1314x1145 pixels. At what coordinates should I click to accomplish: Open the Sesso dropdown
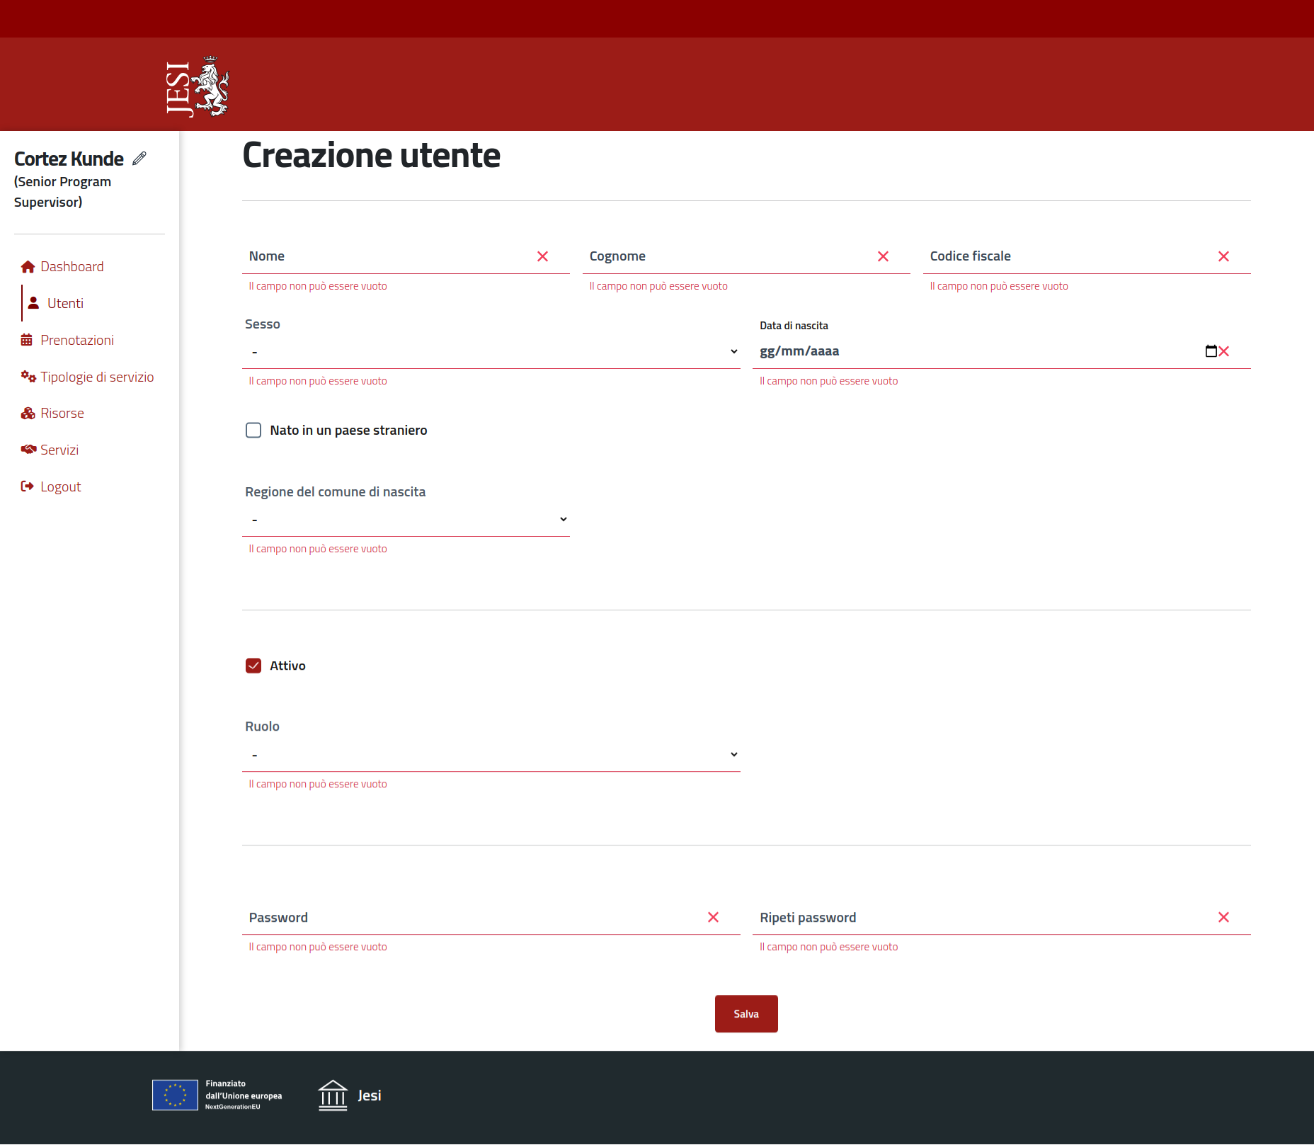(491, 352)
